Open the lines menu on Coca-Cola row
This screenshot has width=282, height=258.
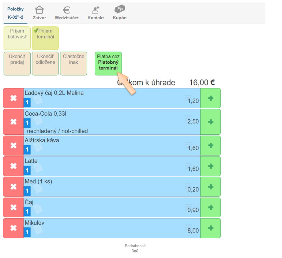pos(188,118)
